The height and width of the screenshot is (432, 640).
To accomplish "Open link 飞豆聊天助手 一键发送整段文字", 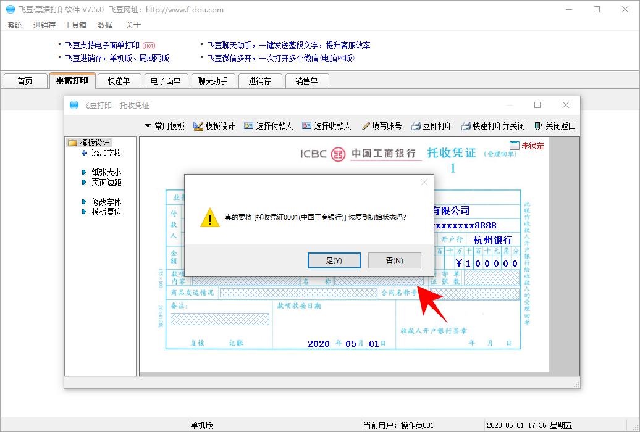I will (x=288, y=45).
